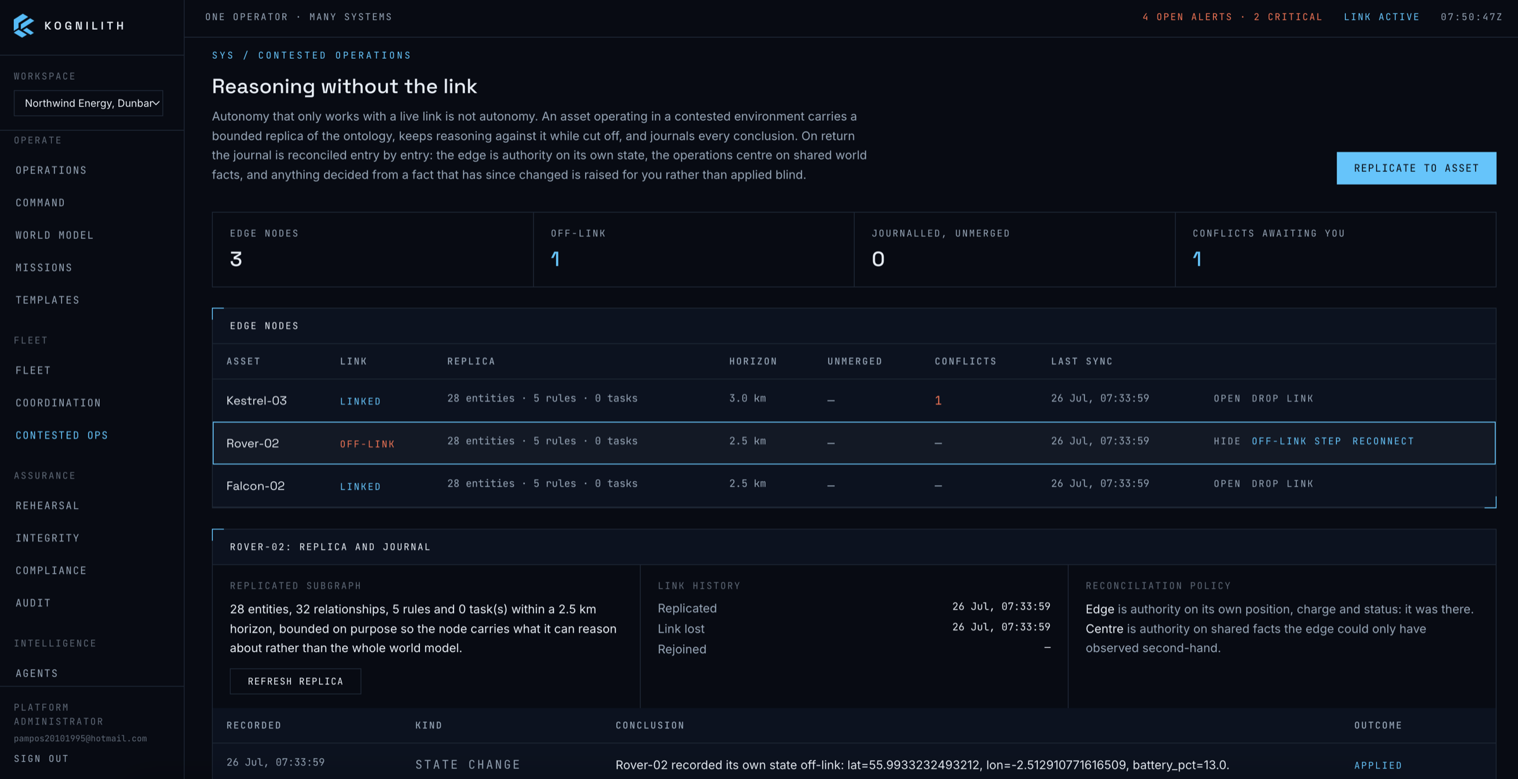Drop the link for Falcon-02
The height and width of the screenshot is (779, 1518).
point(1282,484)
